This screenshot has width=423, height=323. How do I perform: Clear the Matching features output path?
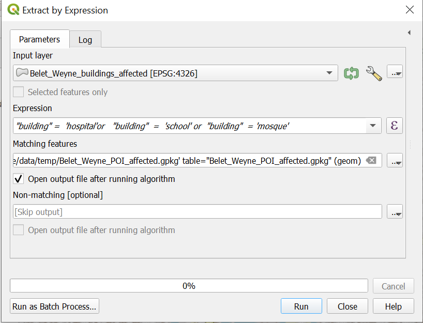(371, 161)
